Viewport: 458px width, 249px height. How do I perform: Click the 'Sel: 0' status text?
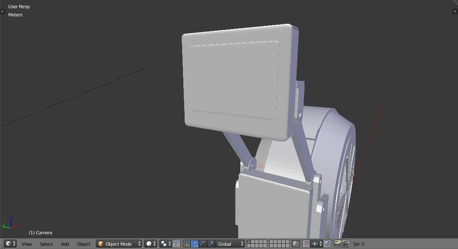tap(359, 244)
